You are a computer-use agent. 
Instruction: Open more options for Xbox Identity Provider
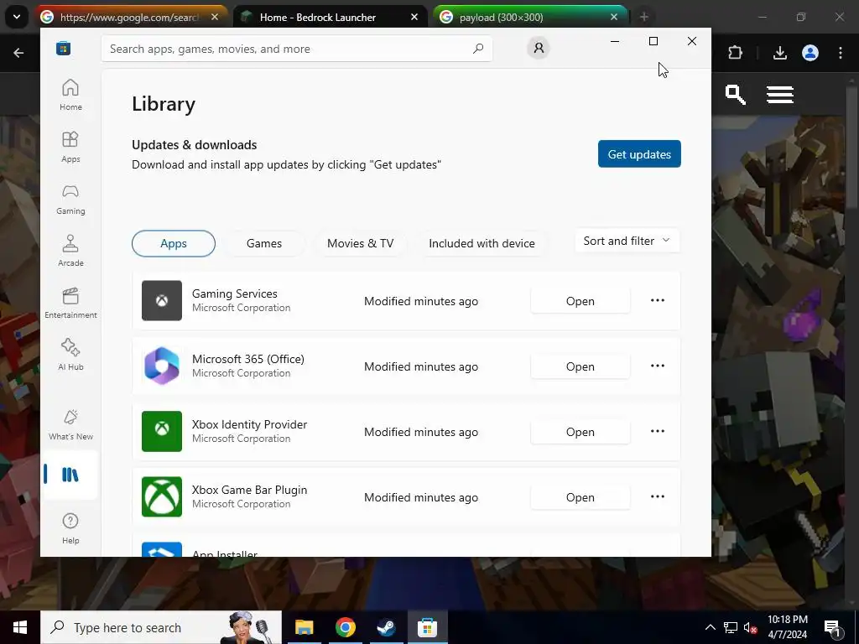coord(658,432)
